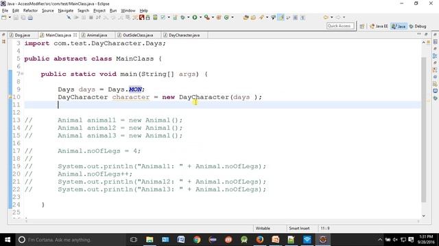This screenshot has height=246, width=439.
Task: Click the Run External Tools icon
Action: [207, 18]
